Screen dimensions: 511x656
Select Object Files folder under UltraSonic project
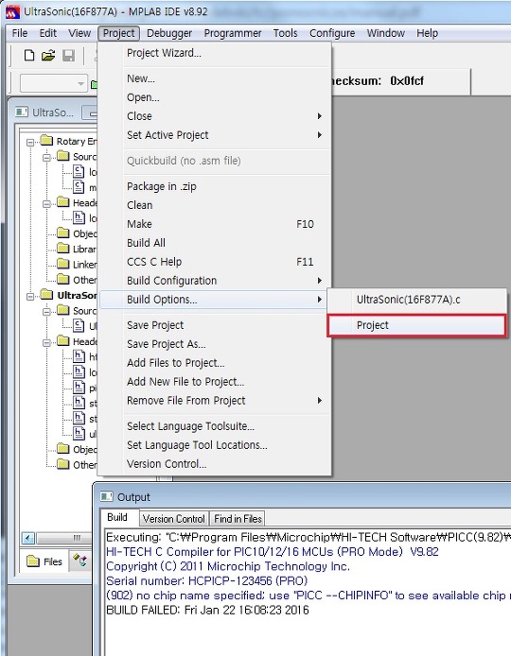pyautogui.click(x=77, y=449)
